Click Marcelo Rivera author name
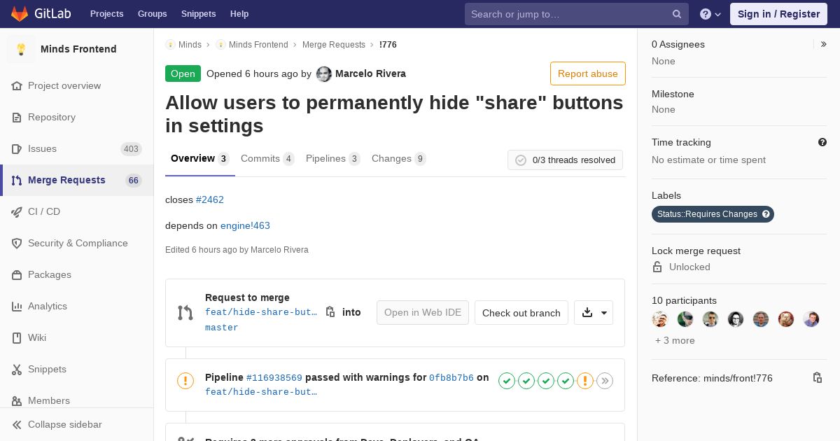This screenshot has height=441, width=840. tap(370, 73)
